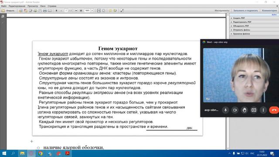Screen dimensions: 279x157
Task: Click the zoom percentage field
Action: pos(87,10)
